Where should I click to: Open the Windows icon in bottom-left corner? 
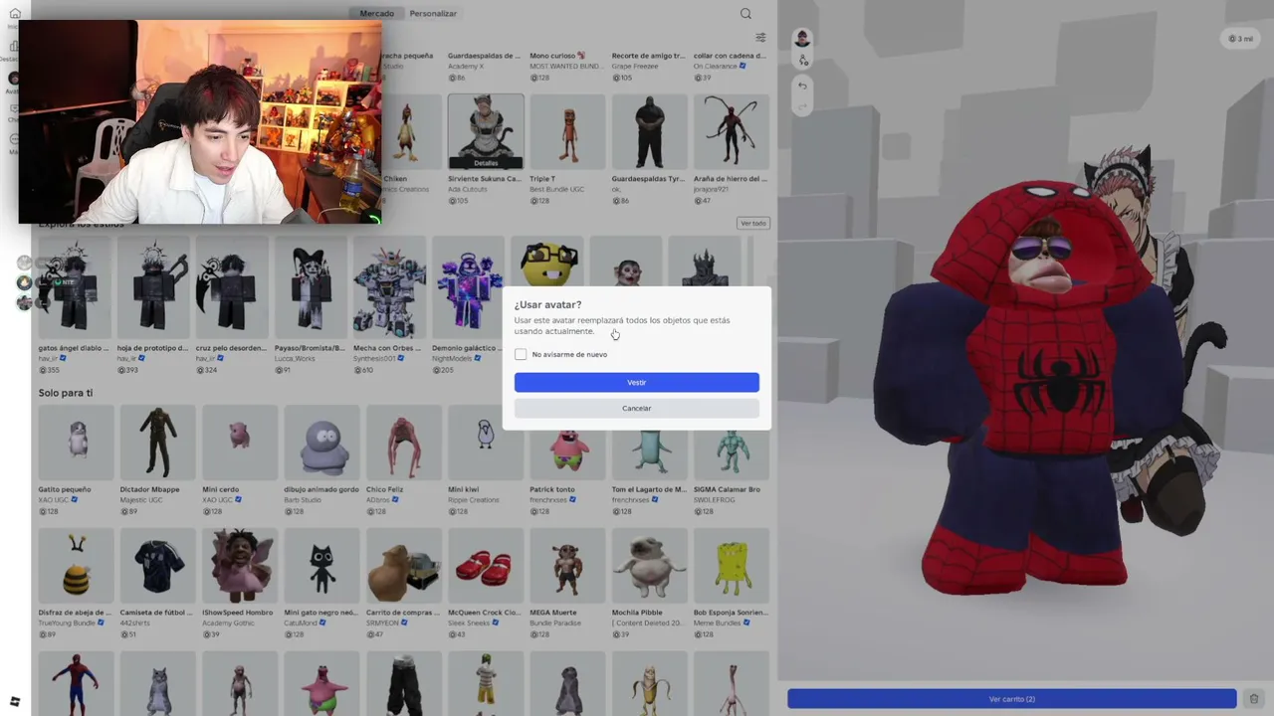14,702
